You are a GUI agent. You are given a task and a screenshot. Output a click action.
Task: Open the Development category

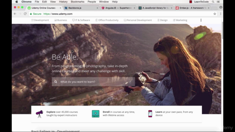40,20
